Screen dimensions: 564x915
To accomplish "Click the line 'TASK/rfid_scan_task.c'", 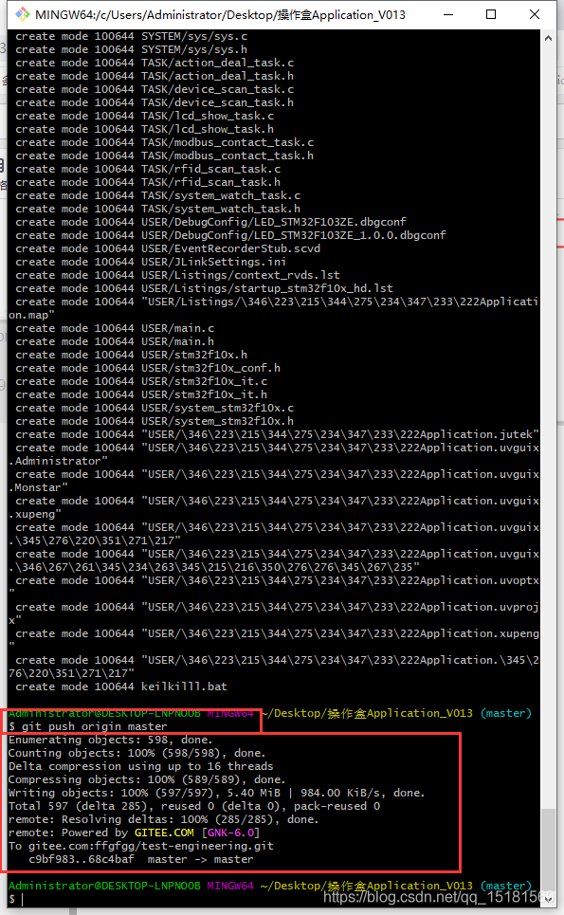I will coord(148,169).
